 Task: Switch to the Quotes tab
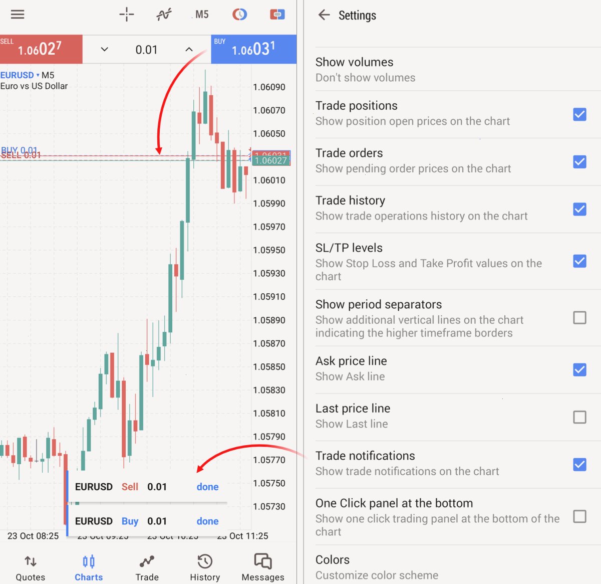[31, 568]
